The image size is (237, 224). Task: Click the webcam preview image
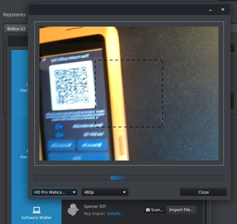pos(129,94)
